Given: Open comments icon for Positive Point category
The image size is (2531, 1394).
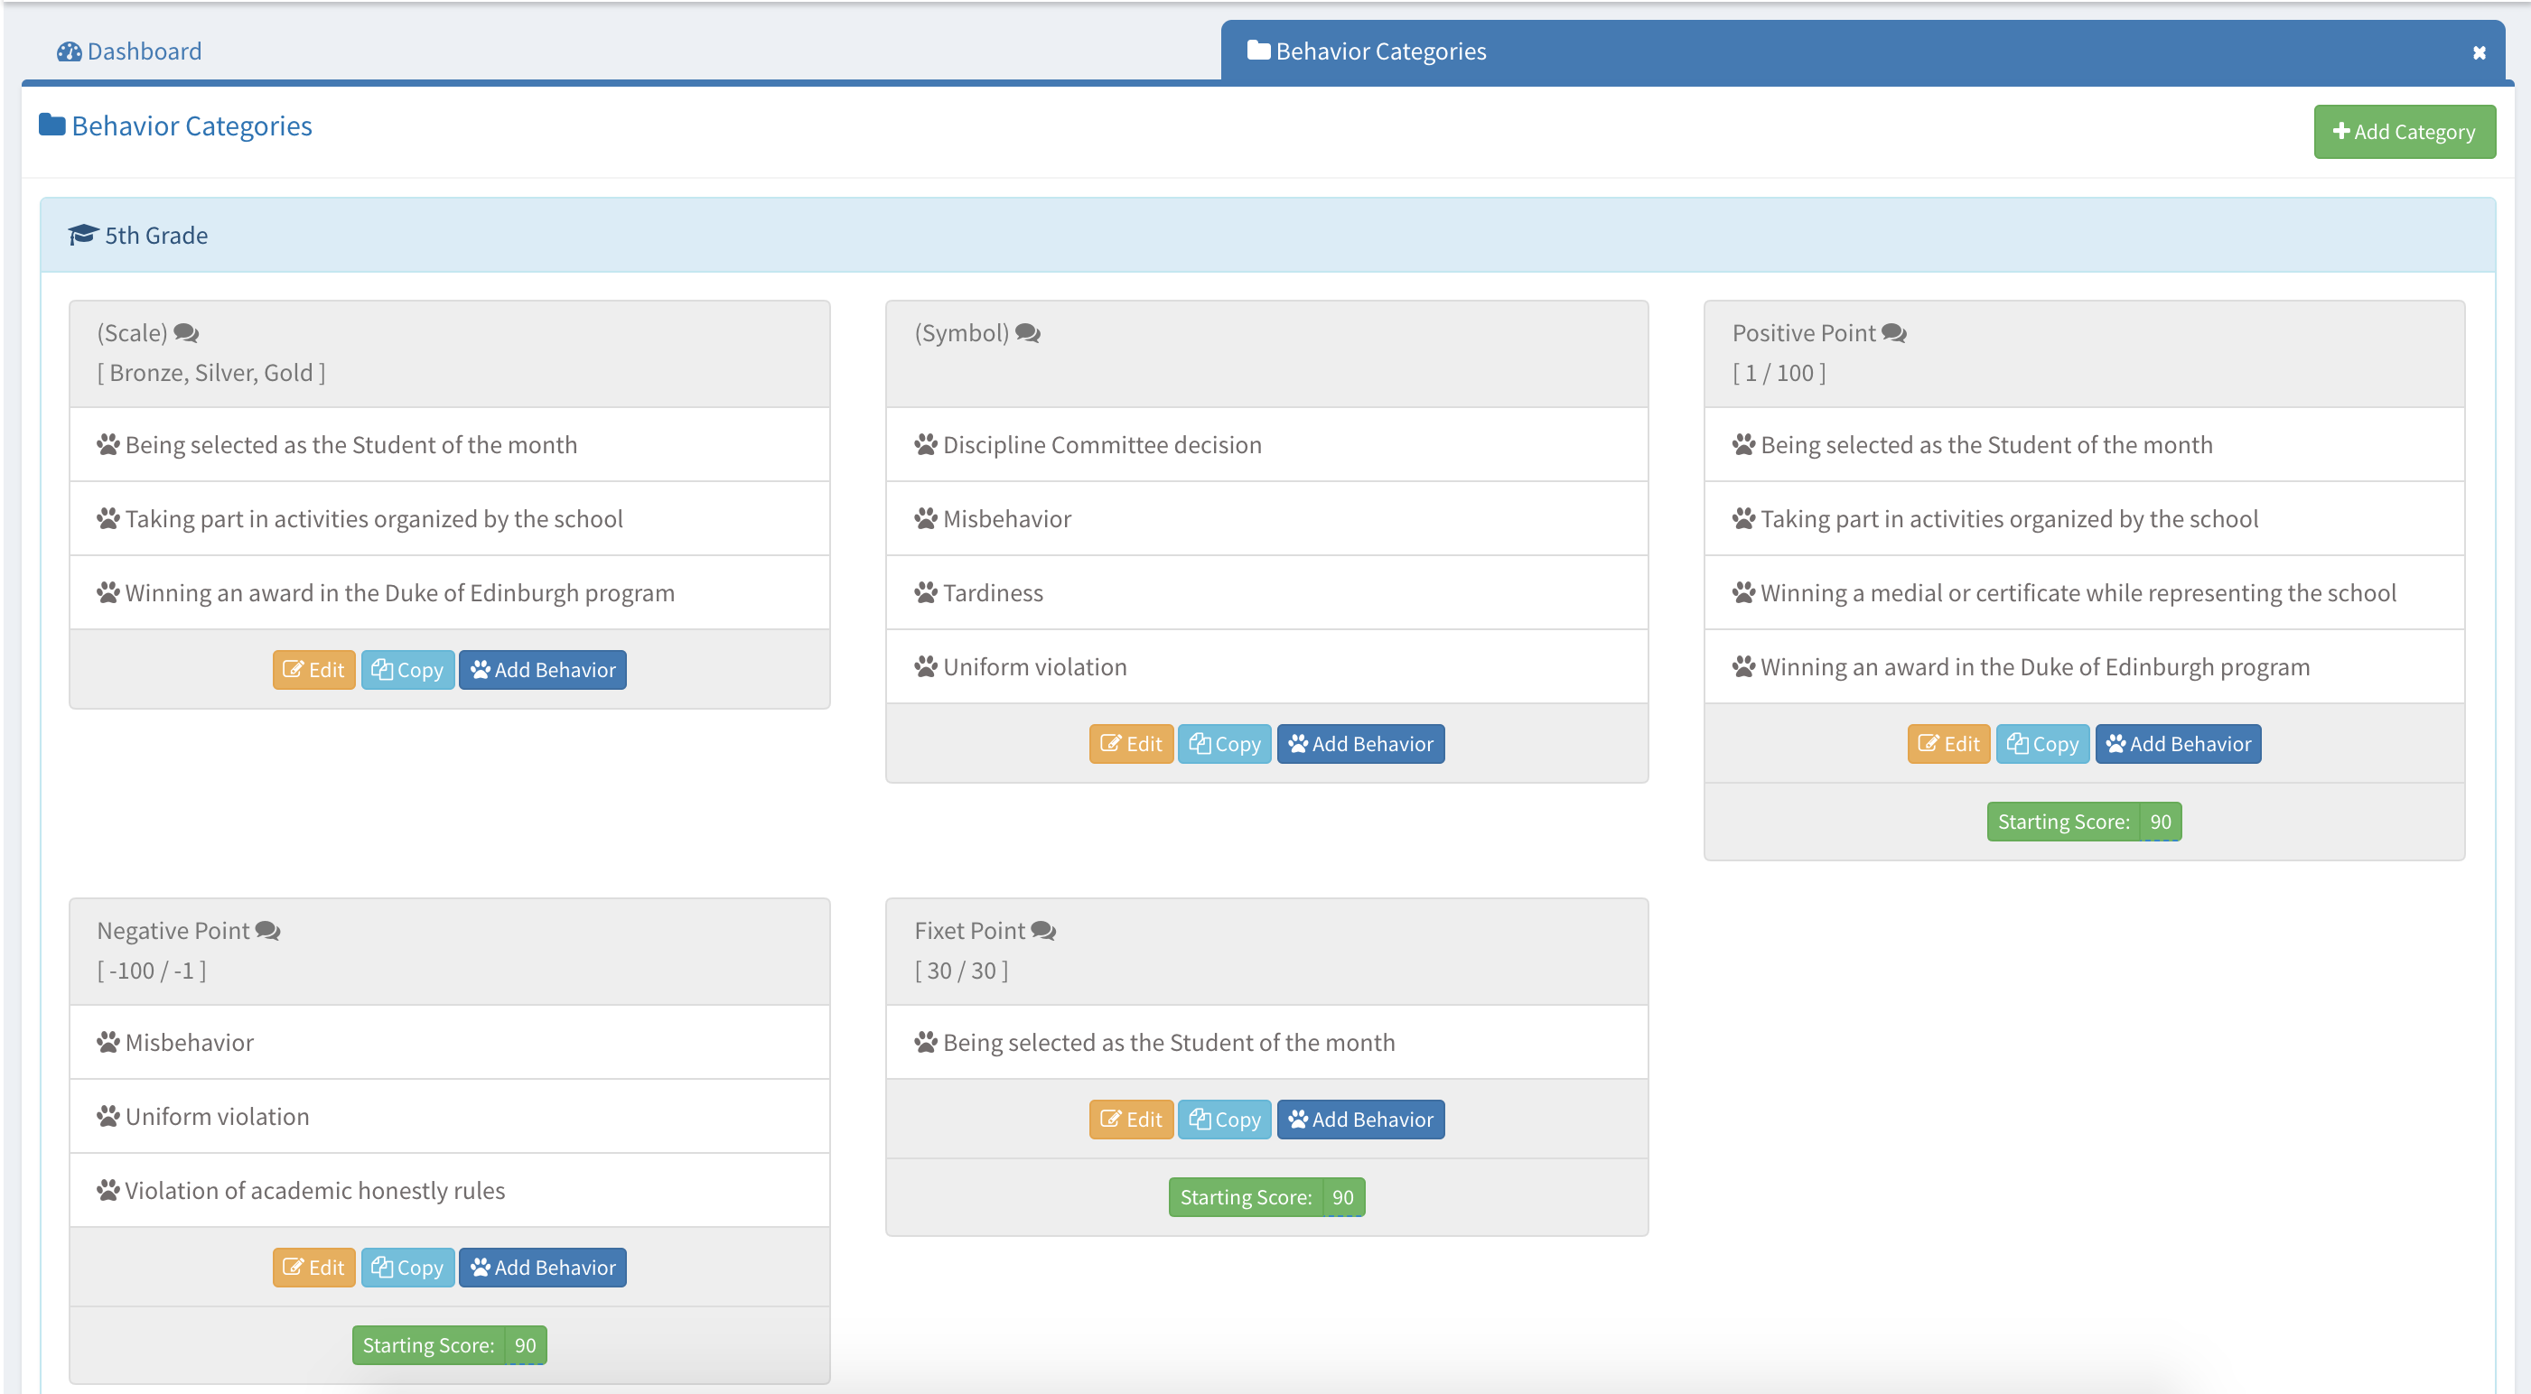Looking at the screenshot, I should coord(1893,334).
